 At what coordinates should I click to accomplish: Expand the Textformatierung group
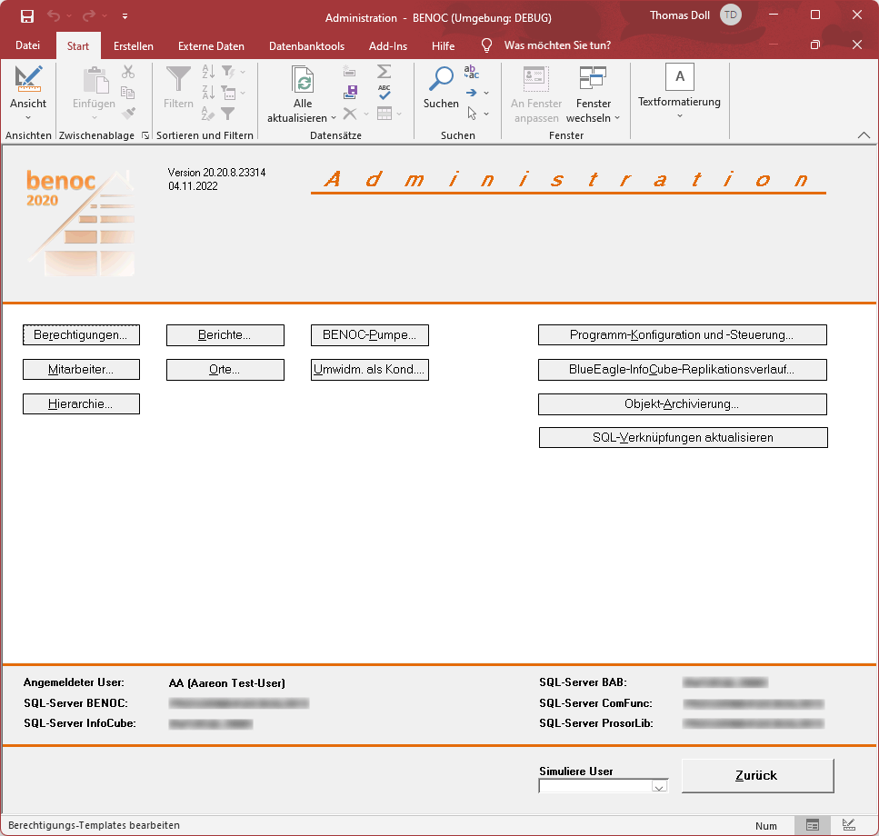679,115
